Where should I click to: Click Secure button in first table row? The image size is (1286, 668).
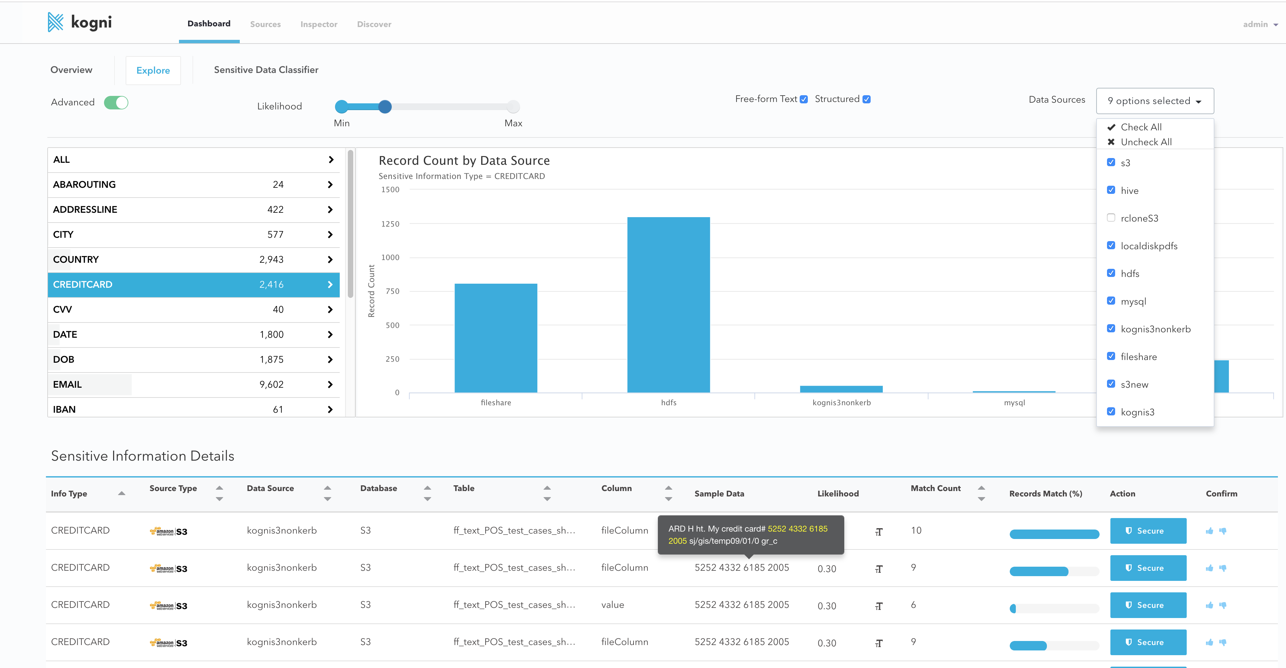(1148, 531)
